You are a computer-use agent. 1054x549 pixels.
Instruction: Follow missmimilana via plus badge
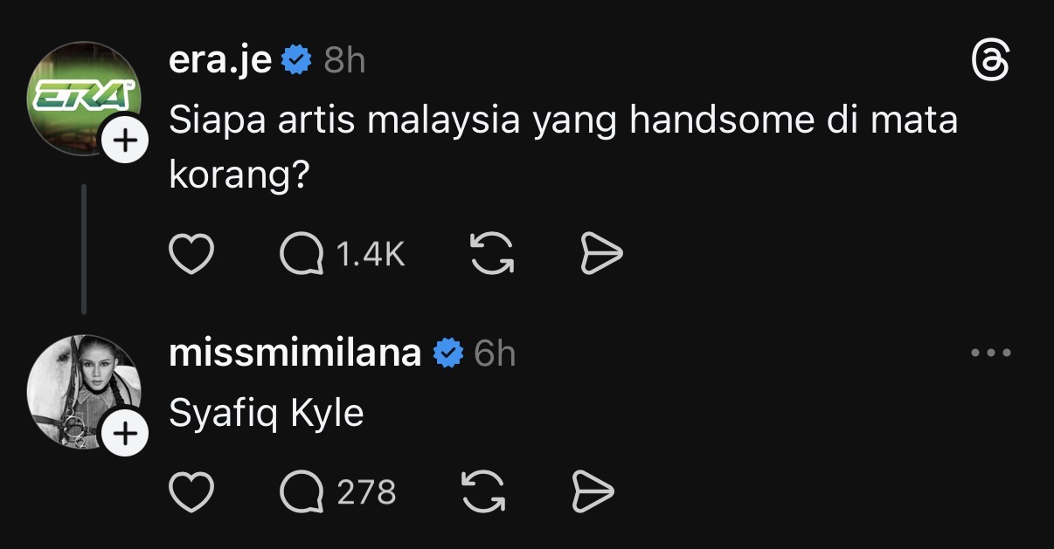(127, 434)
